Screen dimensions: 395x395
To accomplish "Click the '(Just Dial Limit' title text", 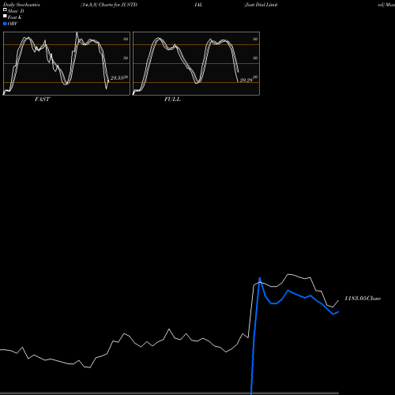I will 261,5.
